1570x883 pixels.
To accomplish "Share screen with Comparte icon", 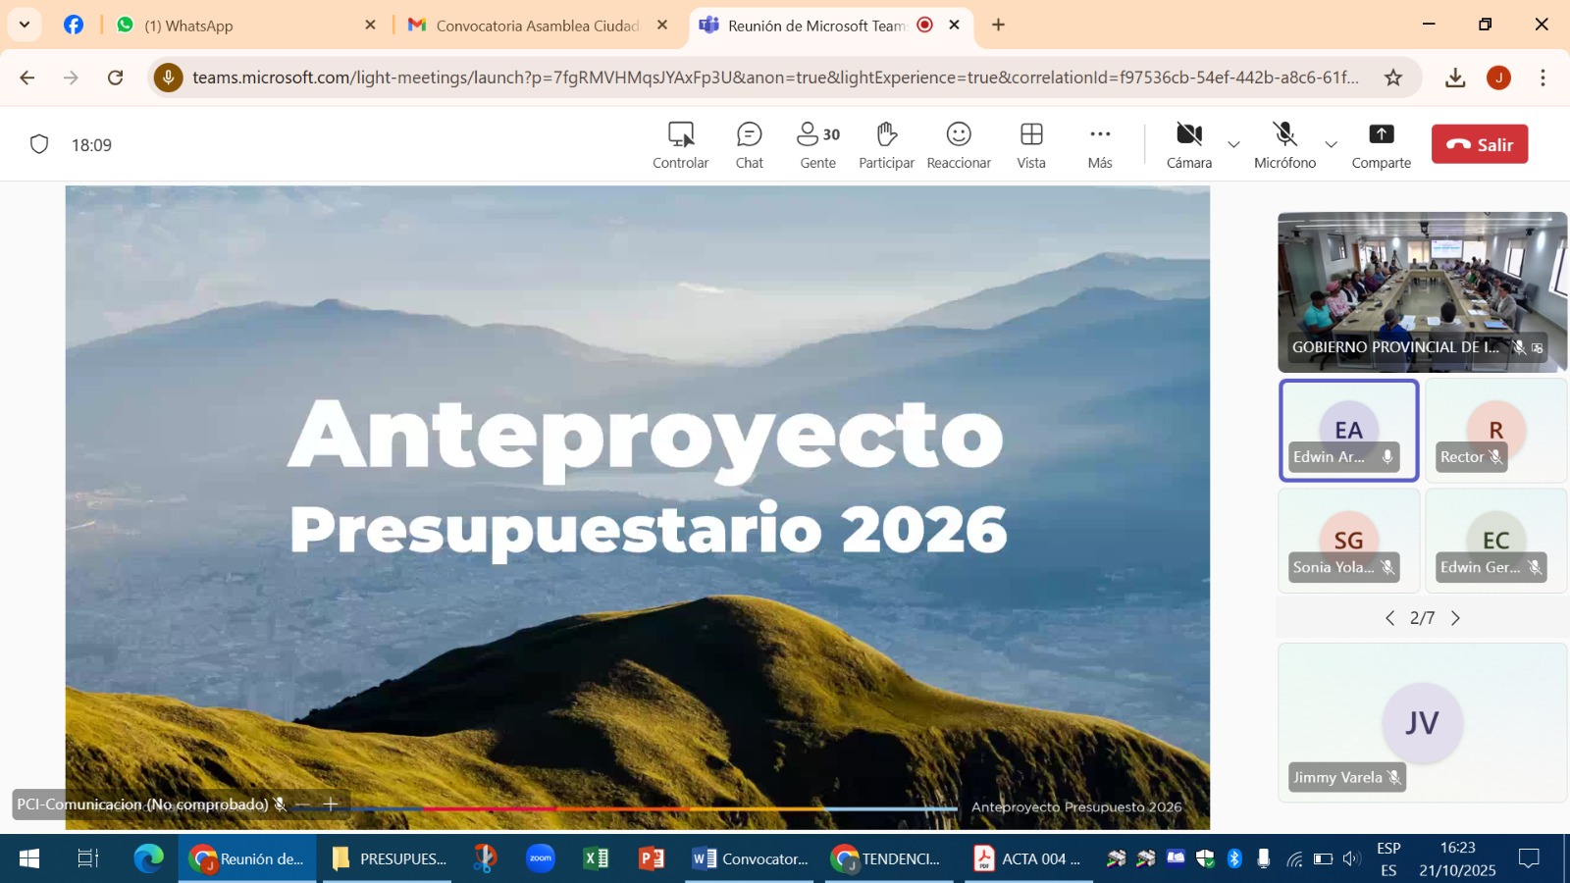I will 1381,144.
